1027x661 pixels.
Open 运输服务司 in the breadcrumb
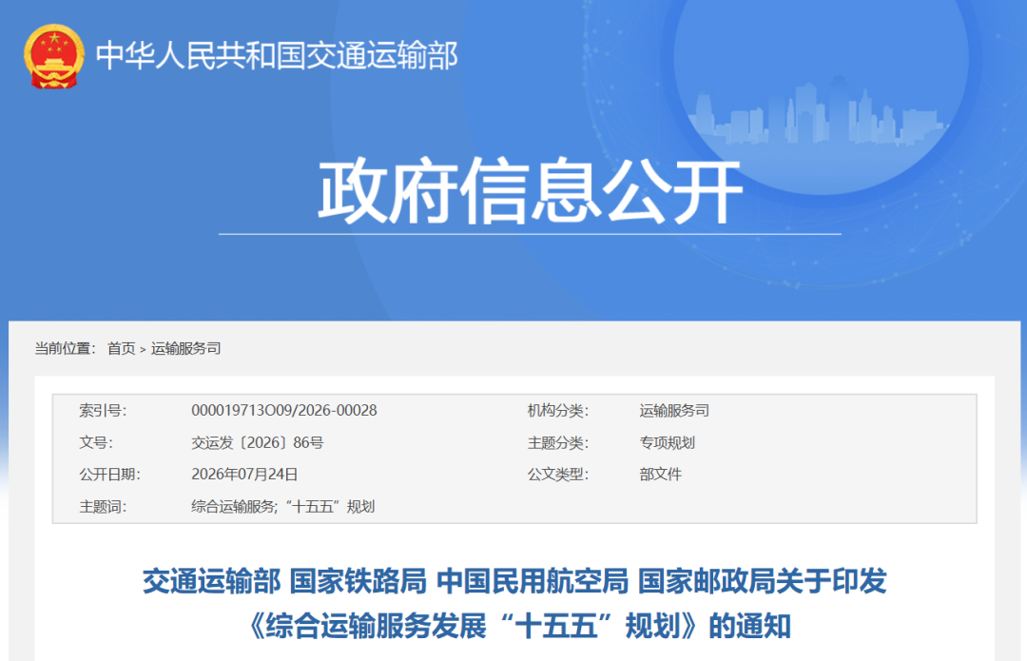point(186,348)
